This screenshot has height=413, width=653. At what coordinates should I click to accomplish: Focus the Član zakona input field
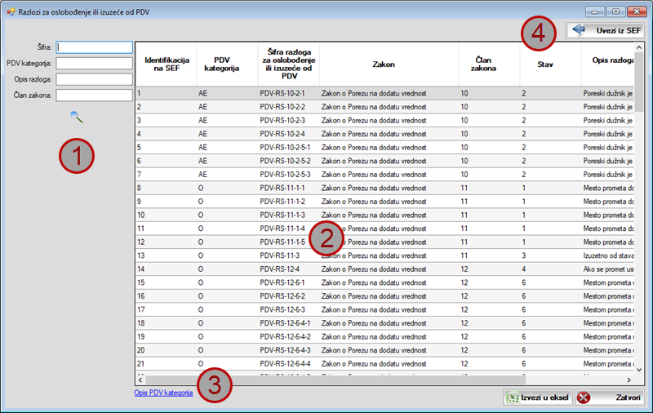click(95, 95)
